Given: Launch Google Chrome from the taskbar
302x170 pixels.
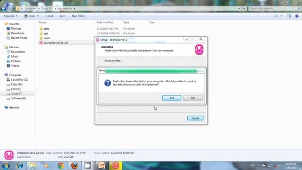Looking at the screenshot, I should coord(61,166).
